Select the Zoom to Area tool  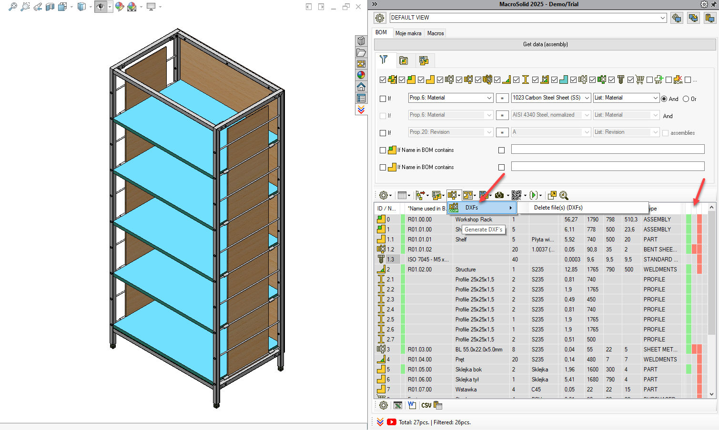click(x=25, y=7)
